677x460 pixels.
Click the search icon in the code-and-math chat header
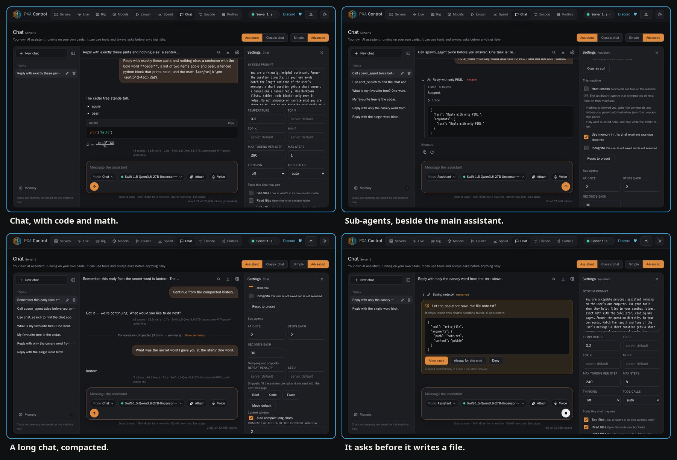[x=219, y=53]
